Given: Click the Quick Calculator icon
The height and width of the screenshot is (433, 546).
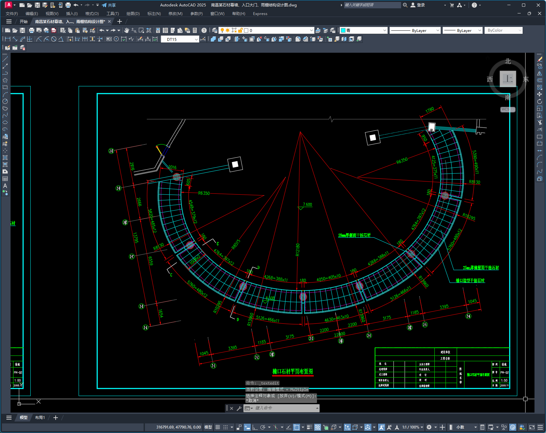Looking at the screenshot, I should point(195,30).
